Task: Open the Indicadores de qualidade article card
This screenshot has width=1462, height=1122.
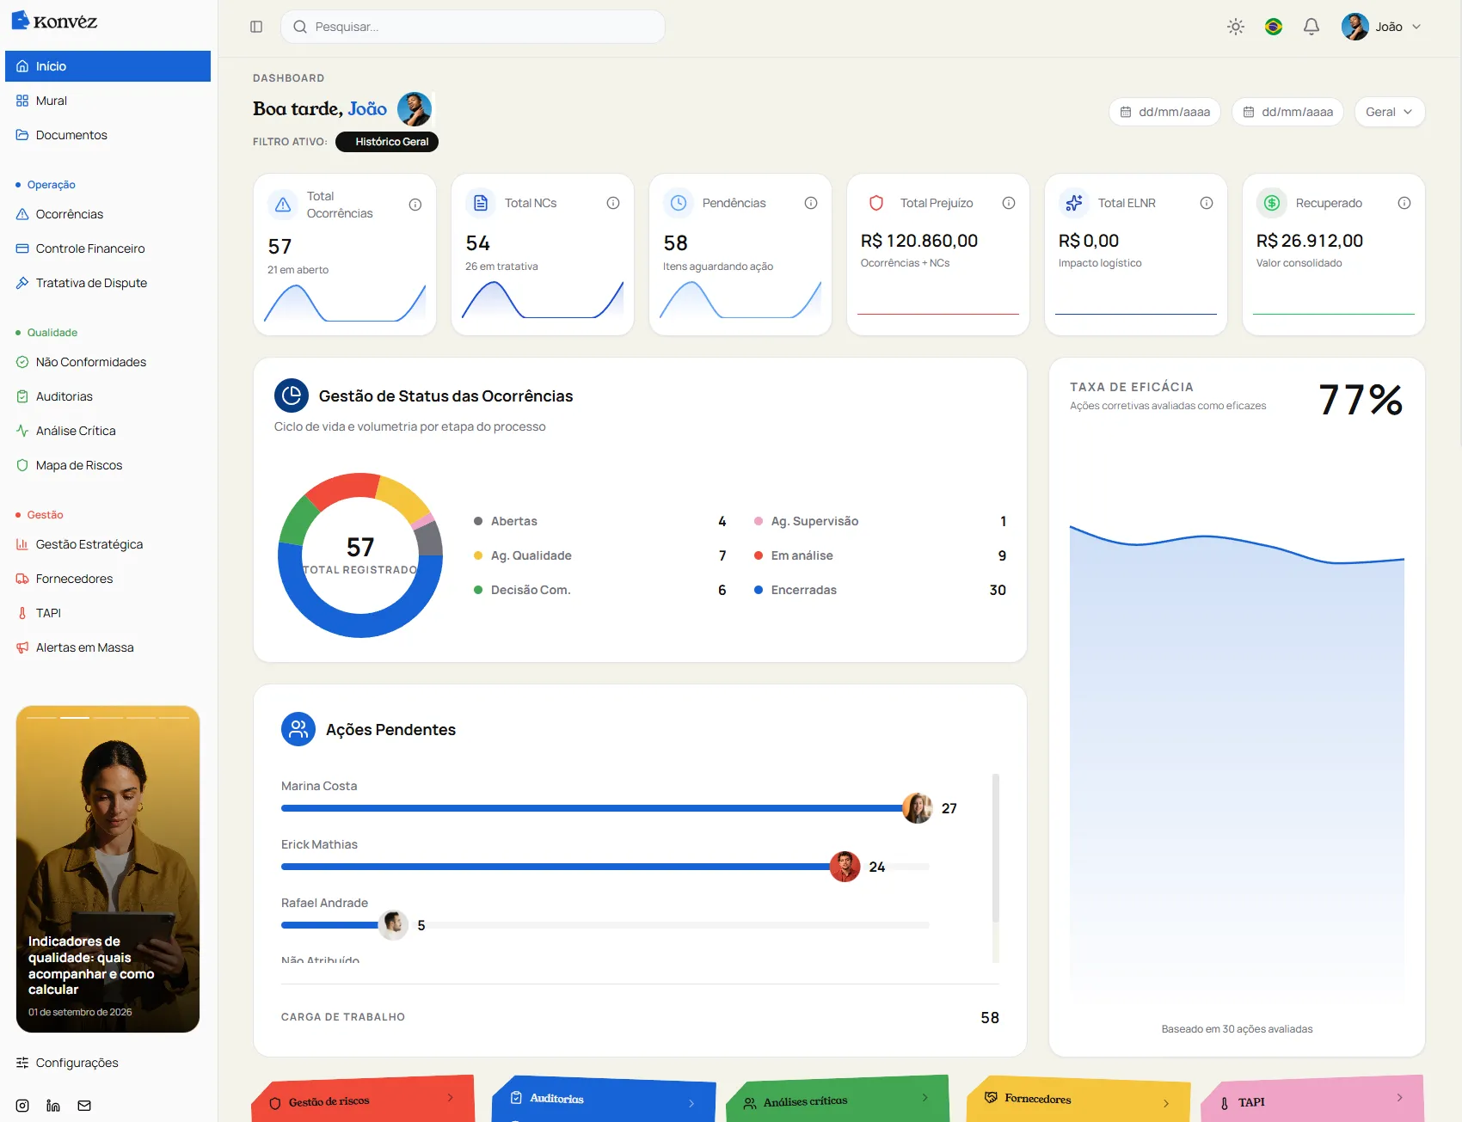Action: (107, 869)
